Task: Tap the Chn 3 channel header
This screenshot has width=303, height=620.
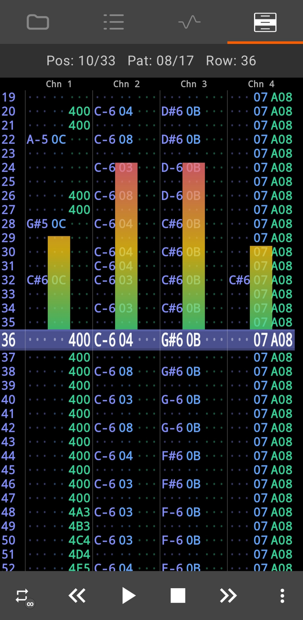Action: point(194,84)
